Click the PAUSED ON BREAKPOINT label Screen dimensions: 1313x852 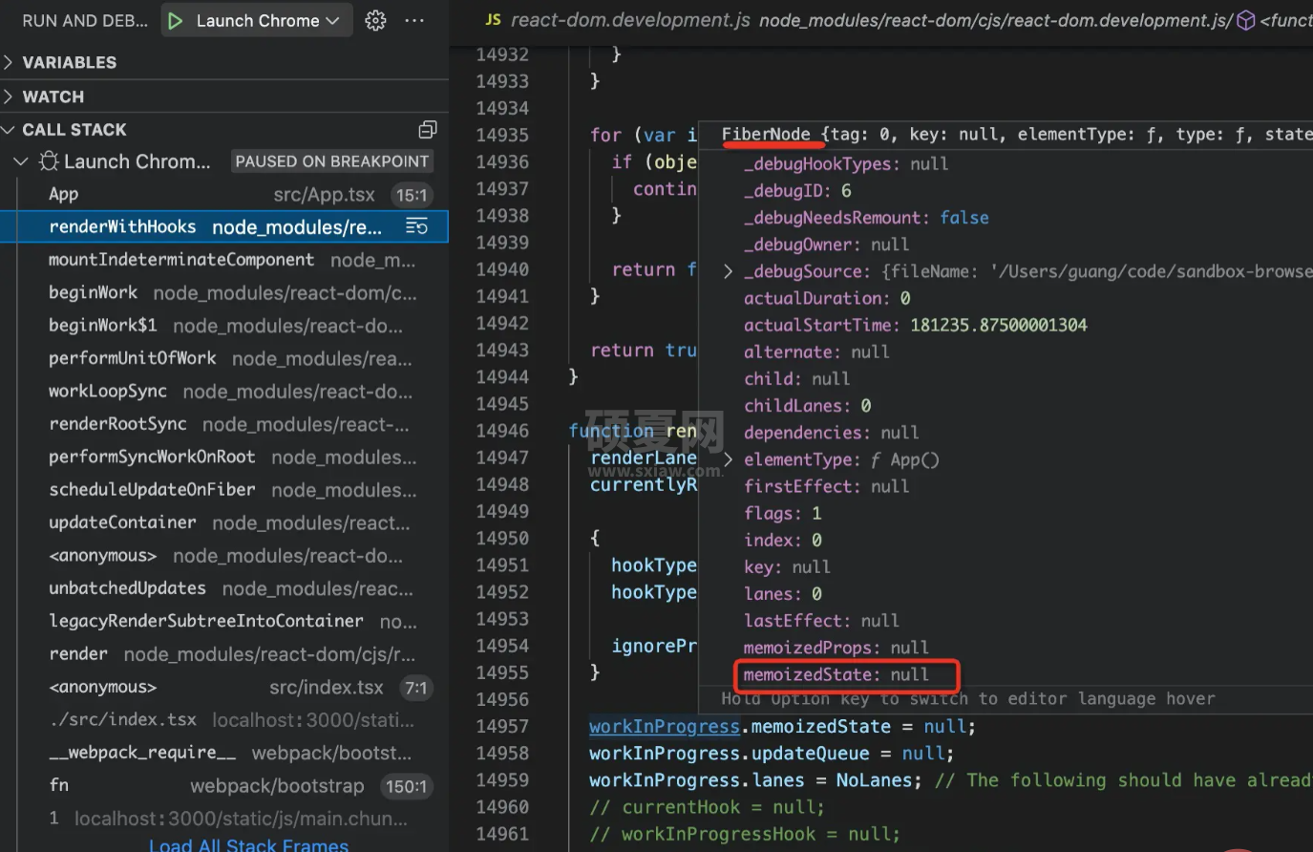[331, 161]
